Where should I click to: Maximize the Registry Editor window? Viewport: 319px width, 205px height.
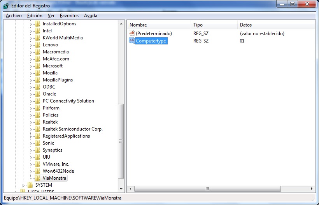[x=293, y=5]
